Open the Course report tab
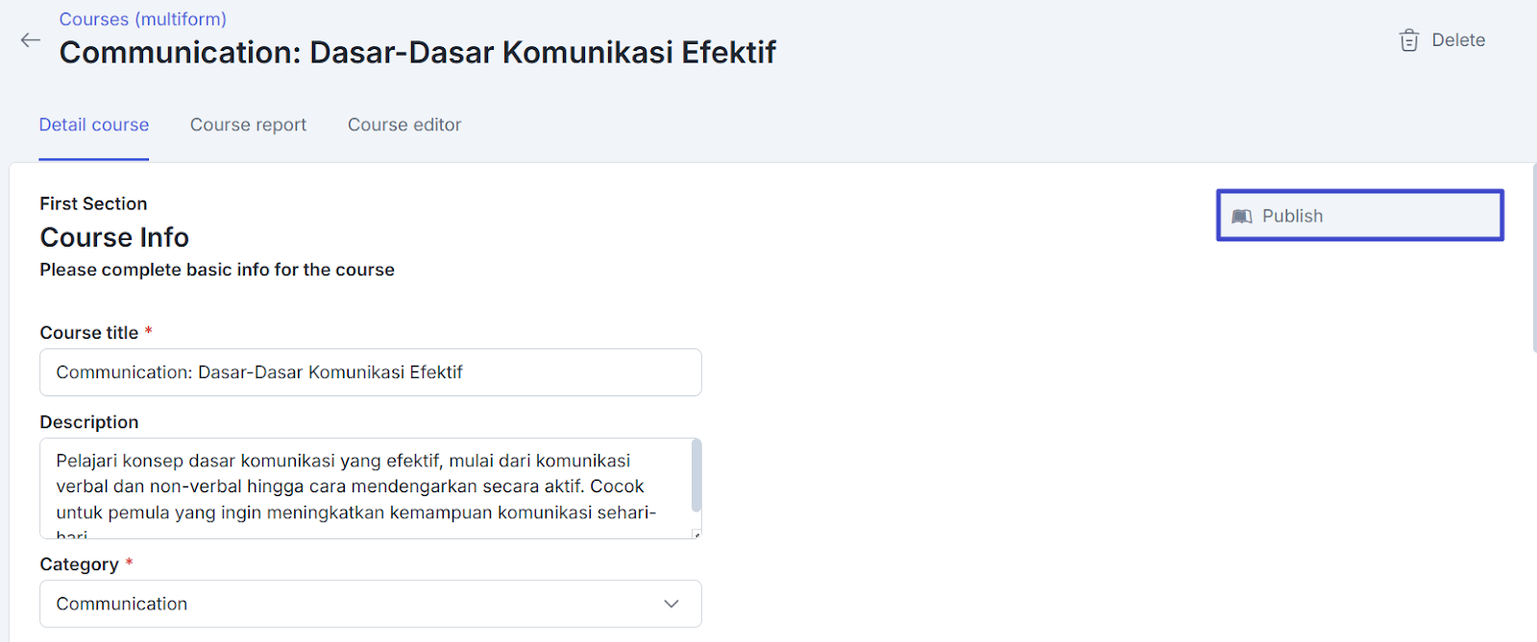This screenshot has width=1537, height=642. [x=248, y=125]
